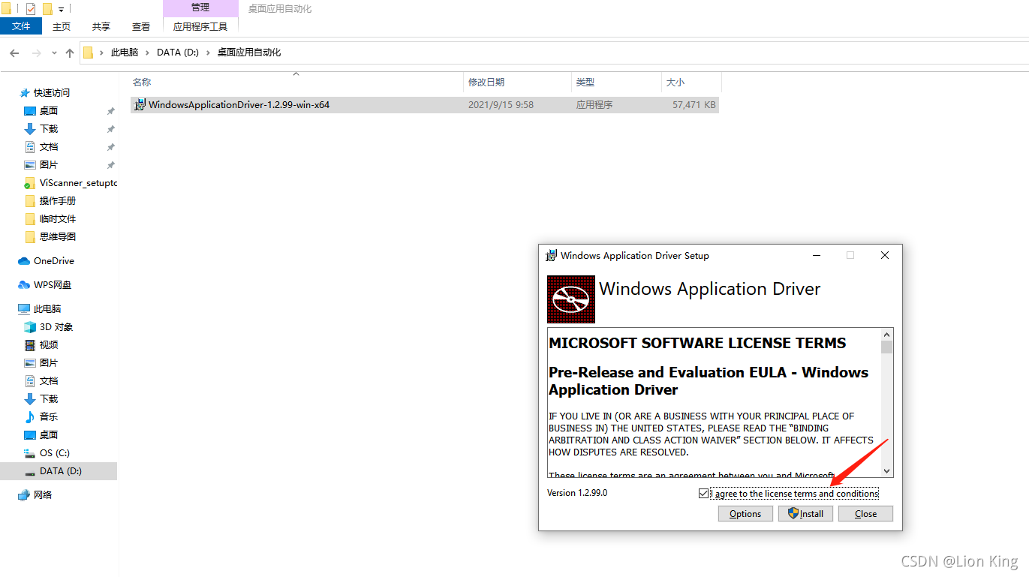This screenshot has height=577, width=1029.
Task: Open 桌面 under quick access
Action: [x=49, y=111]
